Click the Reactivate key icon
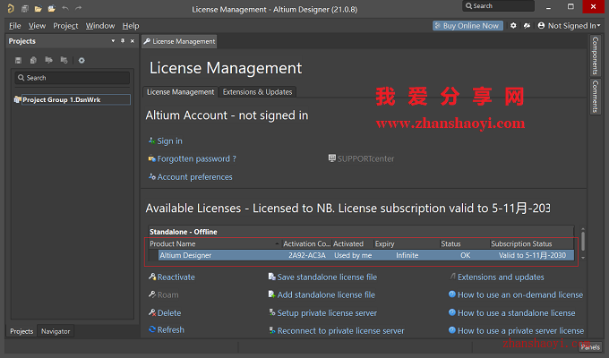 (x=152, y=277)
